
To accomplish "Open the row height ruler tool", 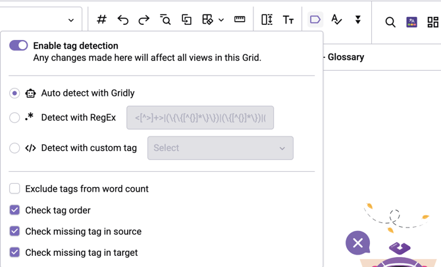I will (x=240, y=20).
